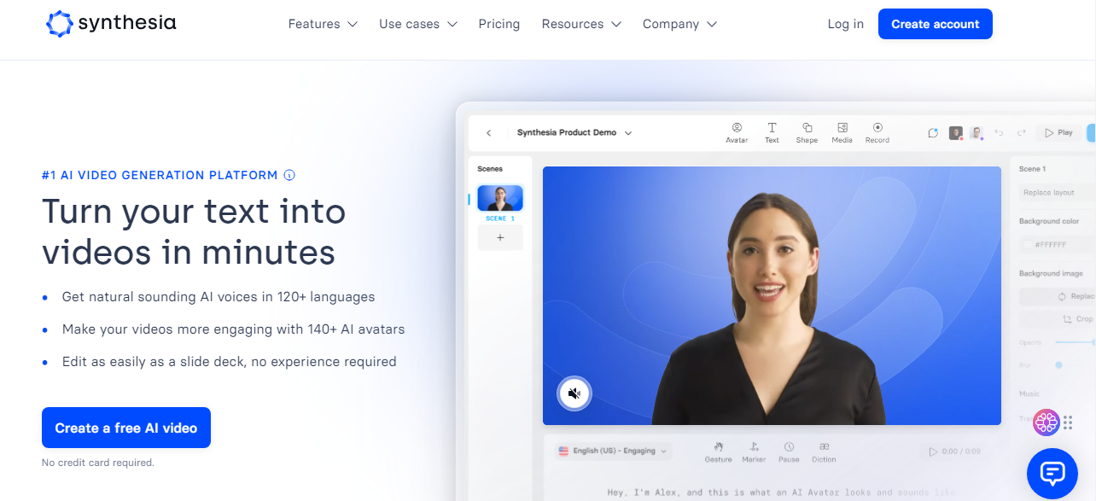Click the Music label in the side panel
1096x501 pixels.
point(1029,393)
